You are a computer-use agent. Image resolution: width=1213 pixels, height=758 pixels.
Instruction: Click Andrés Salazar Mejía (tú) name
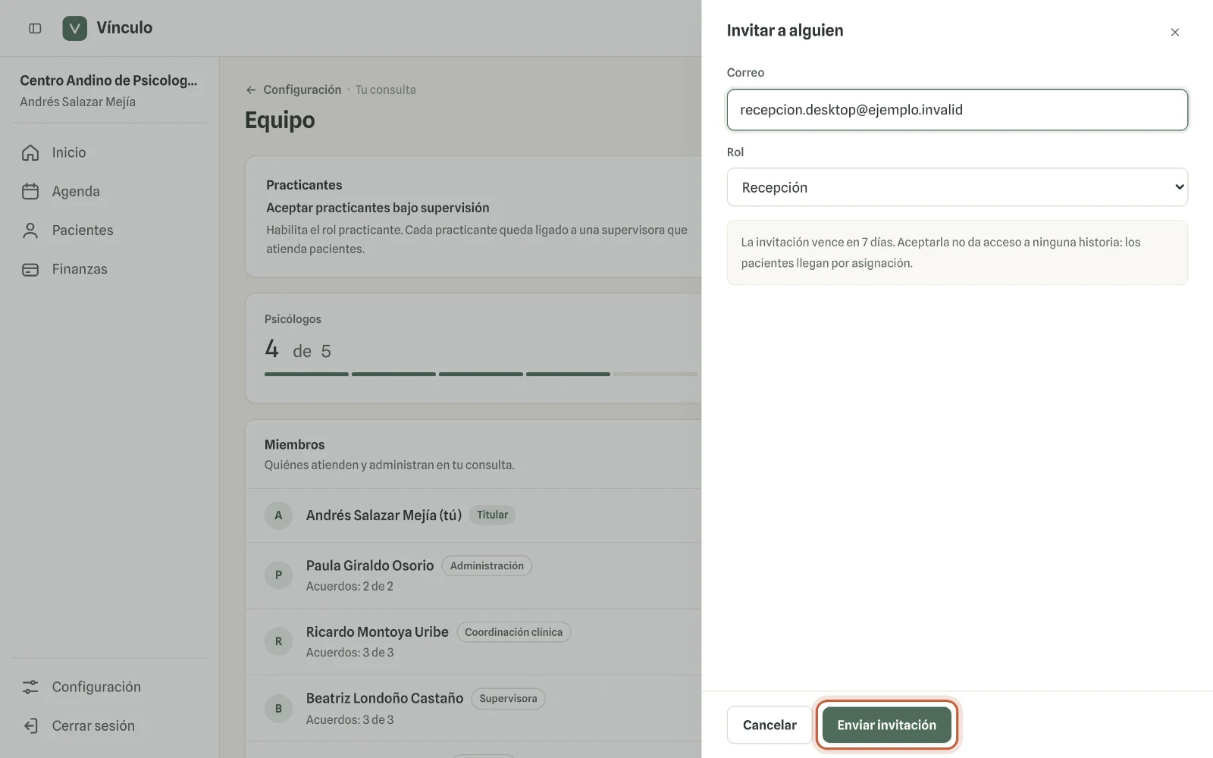click(x=384, y=515)
